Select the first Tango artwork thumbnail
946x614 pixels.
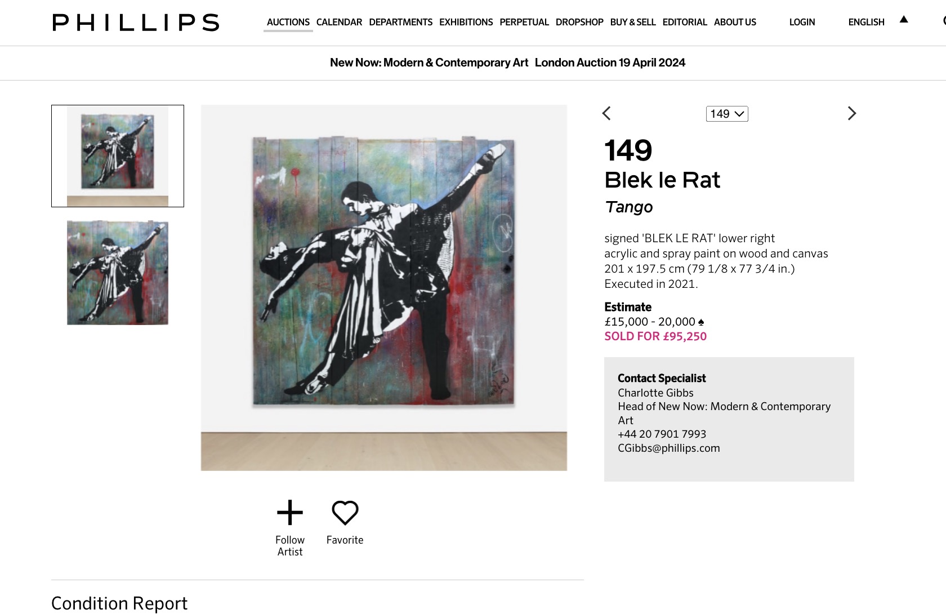[x=118, y=156]
